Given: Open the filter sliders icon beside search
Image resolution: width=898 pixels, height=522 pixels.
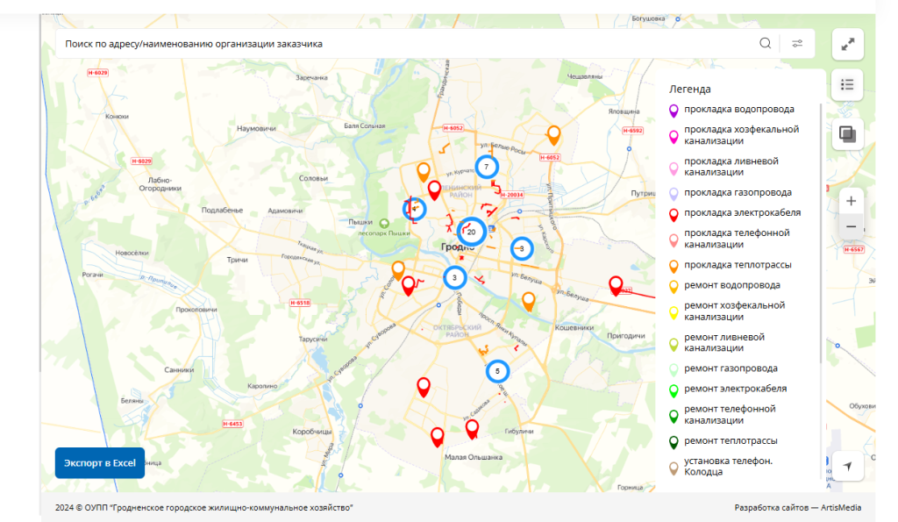Looking at the screenshot, I should point(798,41).
